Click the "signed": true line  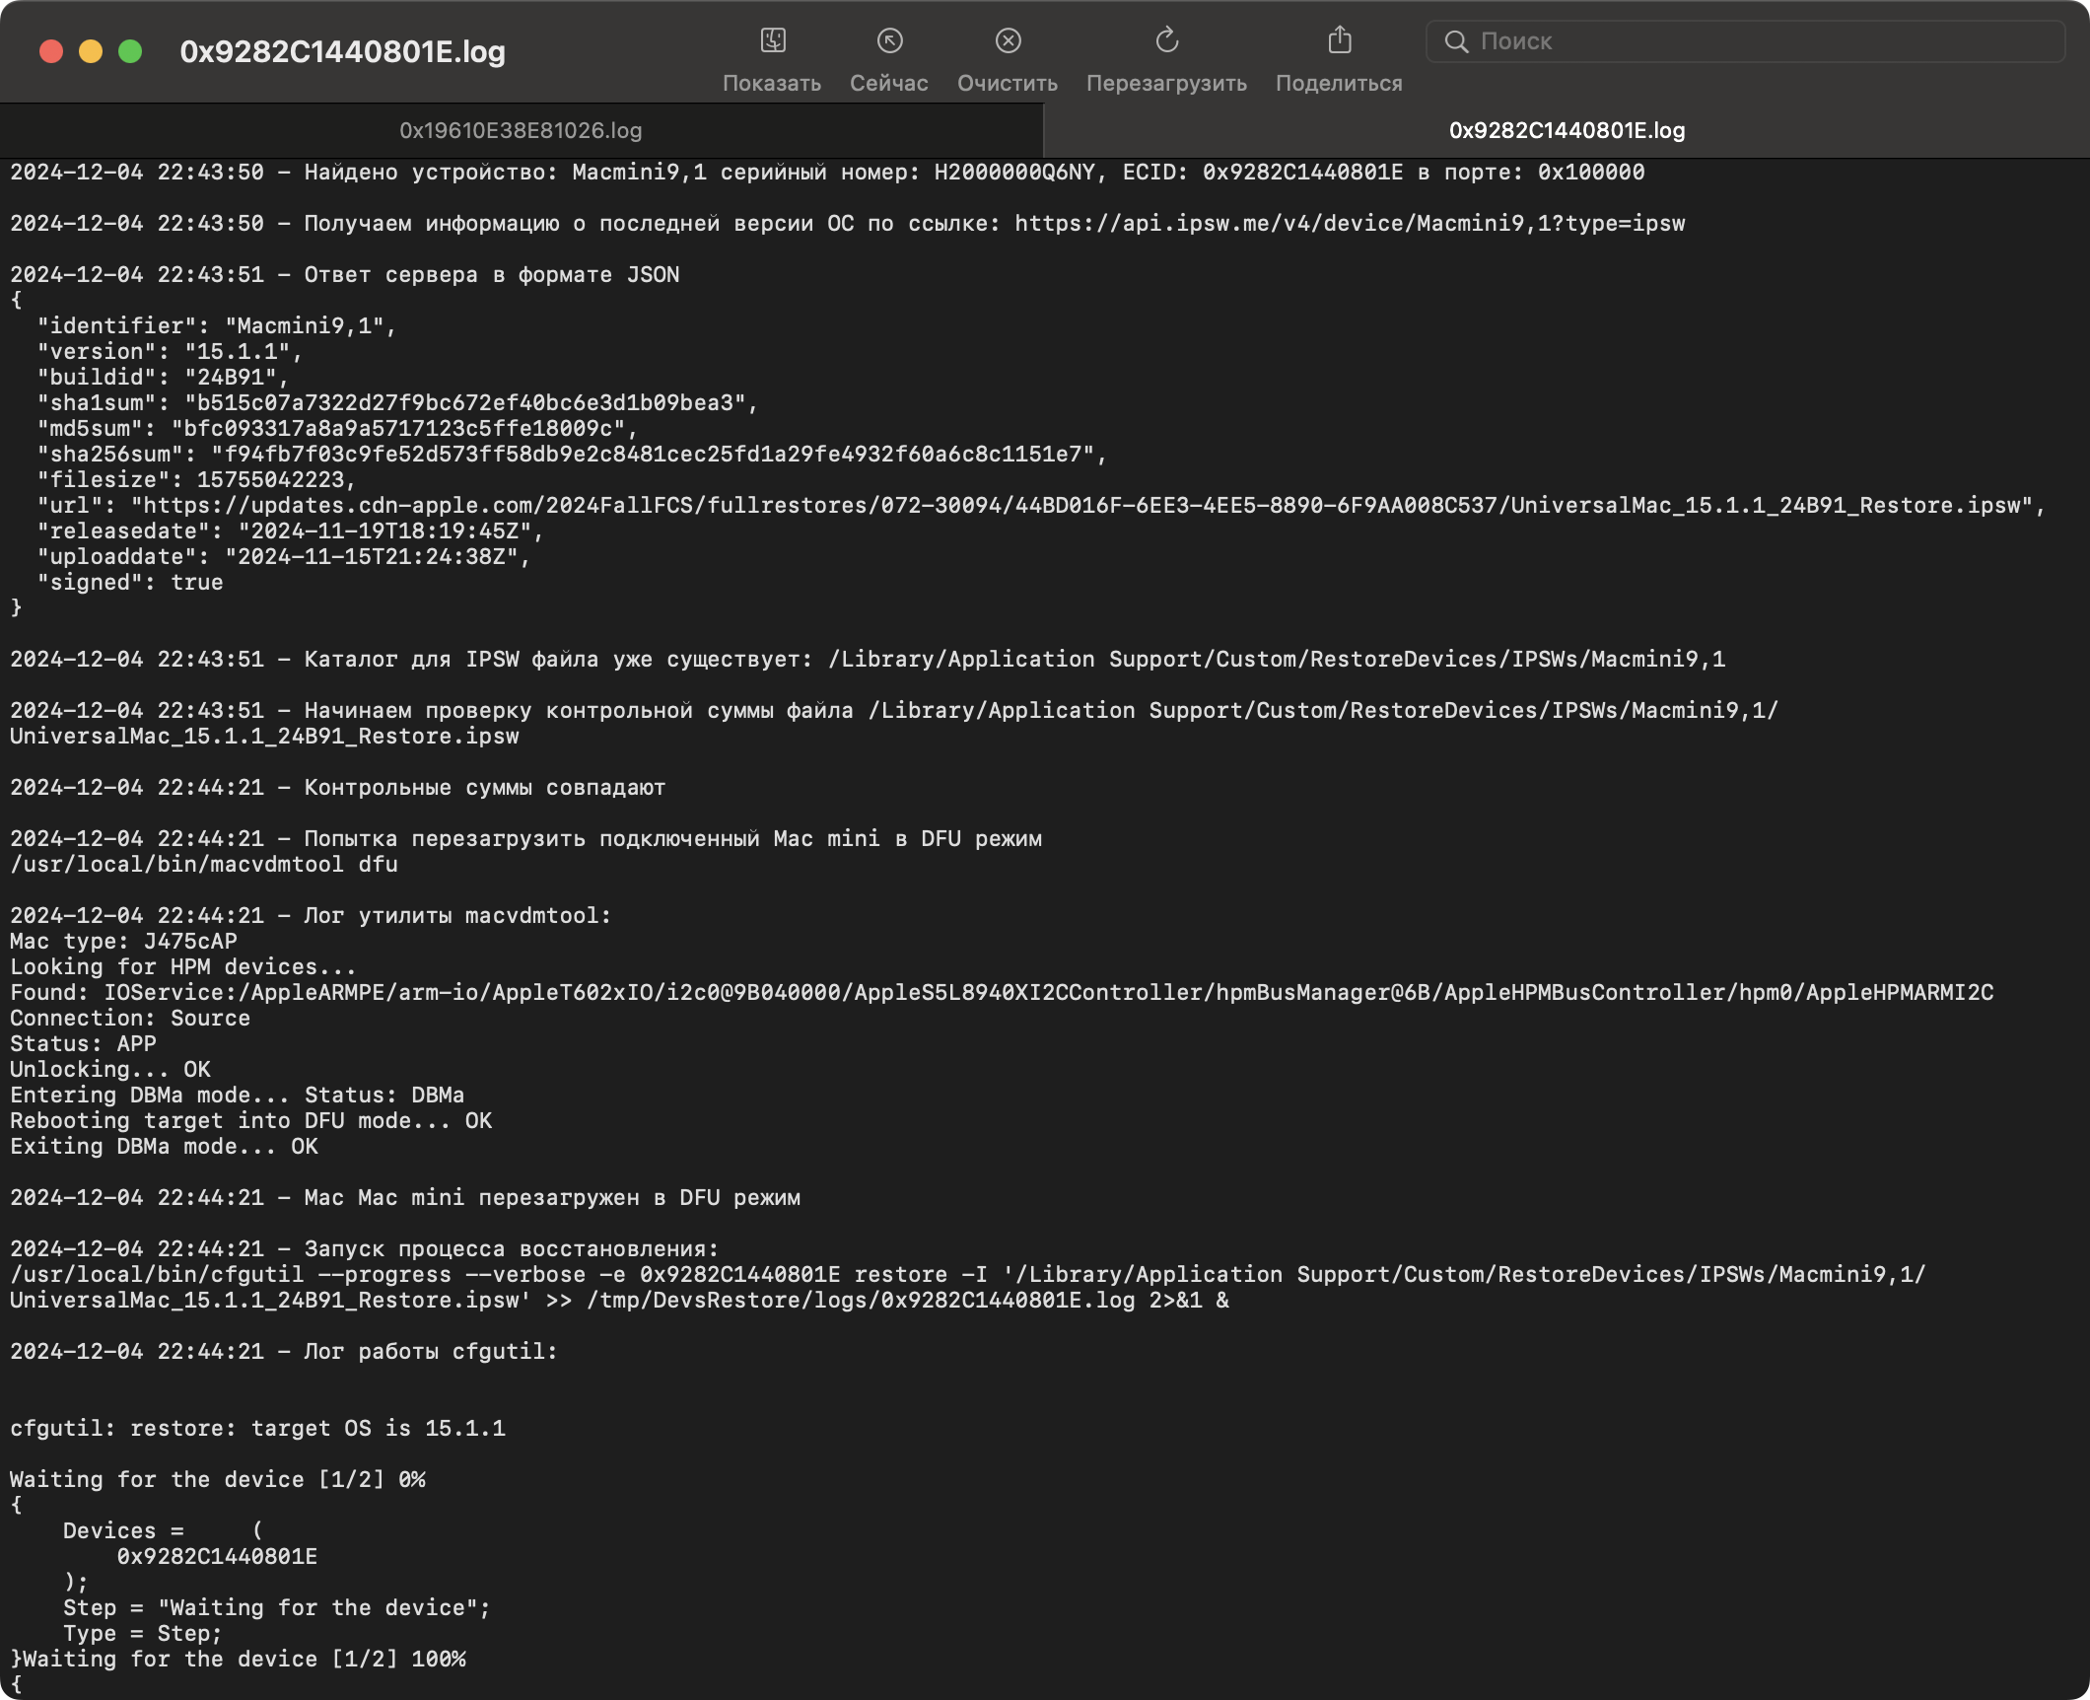[x=129, y=583]
